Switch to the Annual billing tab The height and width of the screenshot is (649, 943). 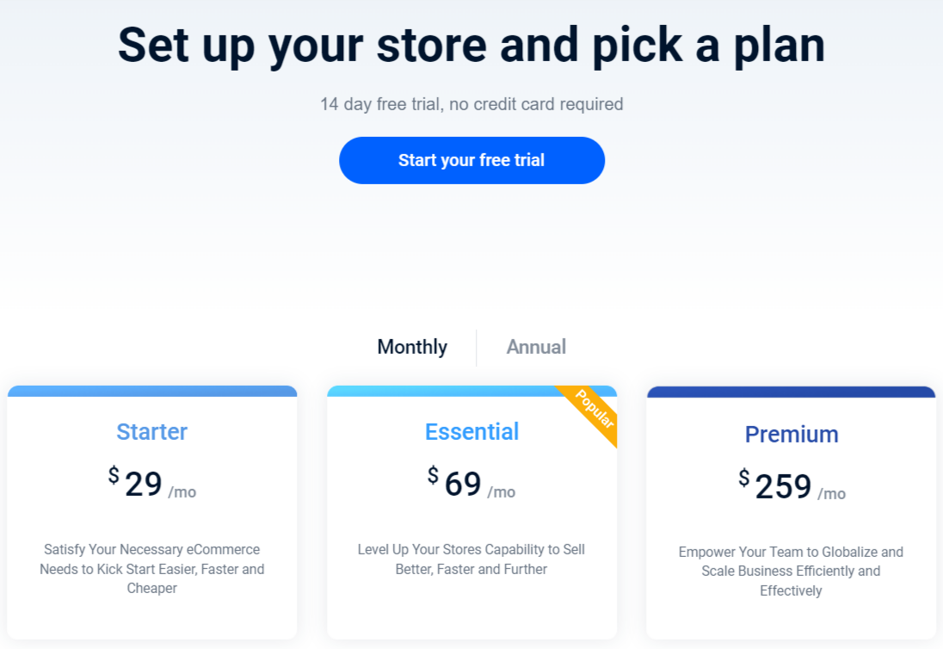coord(536,347)
